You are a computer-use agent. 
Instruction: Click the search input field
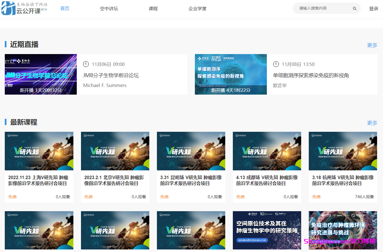point(321,8)
